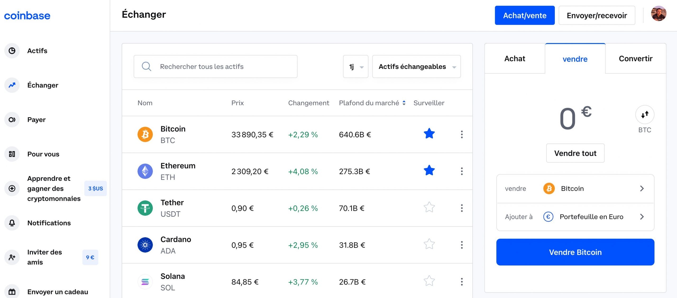Open Actifs pie chart icon in sidebar
This screenshot has width=677, height=298.
(x=12, y=51)
